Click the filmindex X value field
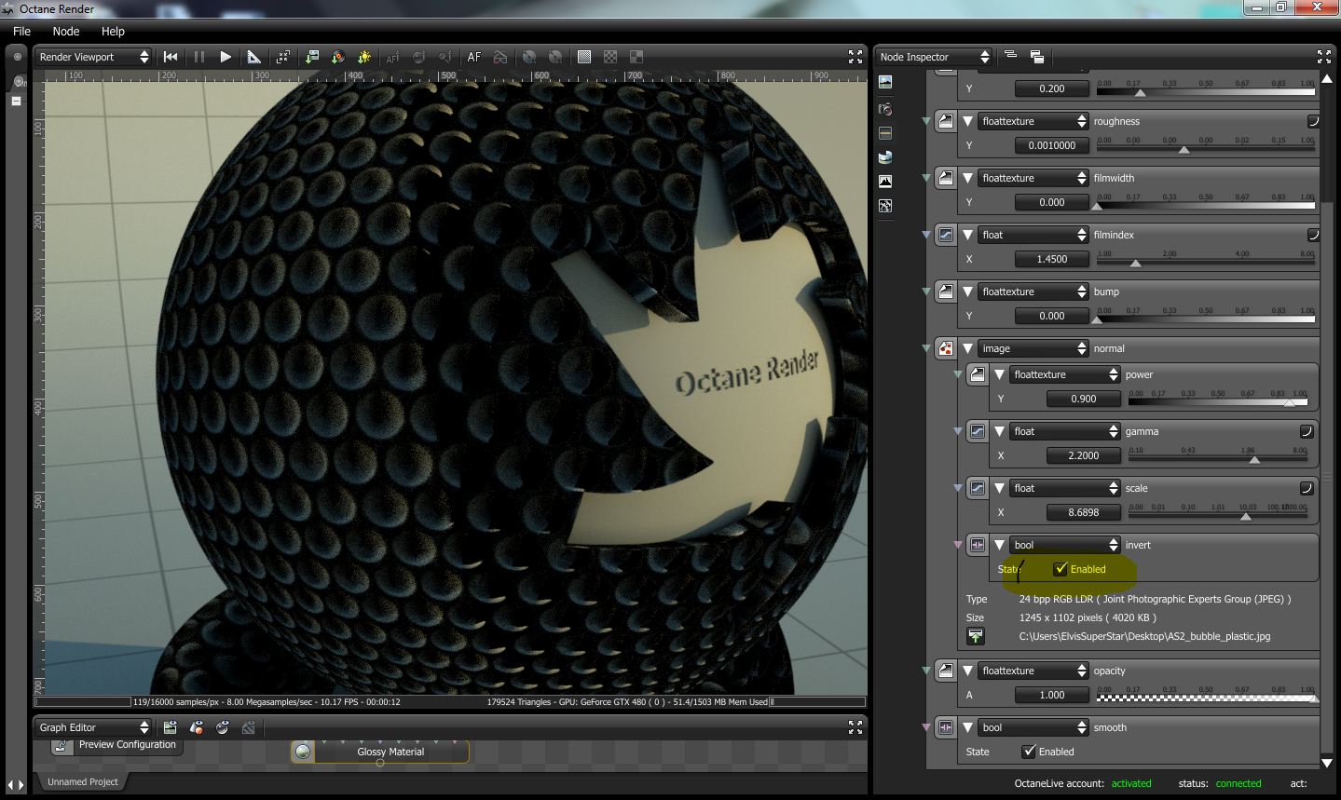 [1051, 259]
